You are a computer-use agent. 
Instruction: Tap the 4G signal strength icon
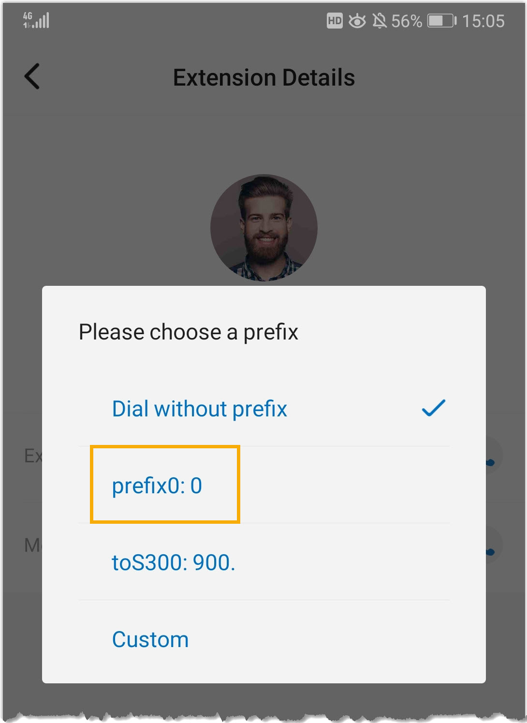(36, 20)
